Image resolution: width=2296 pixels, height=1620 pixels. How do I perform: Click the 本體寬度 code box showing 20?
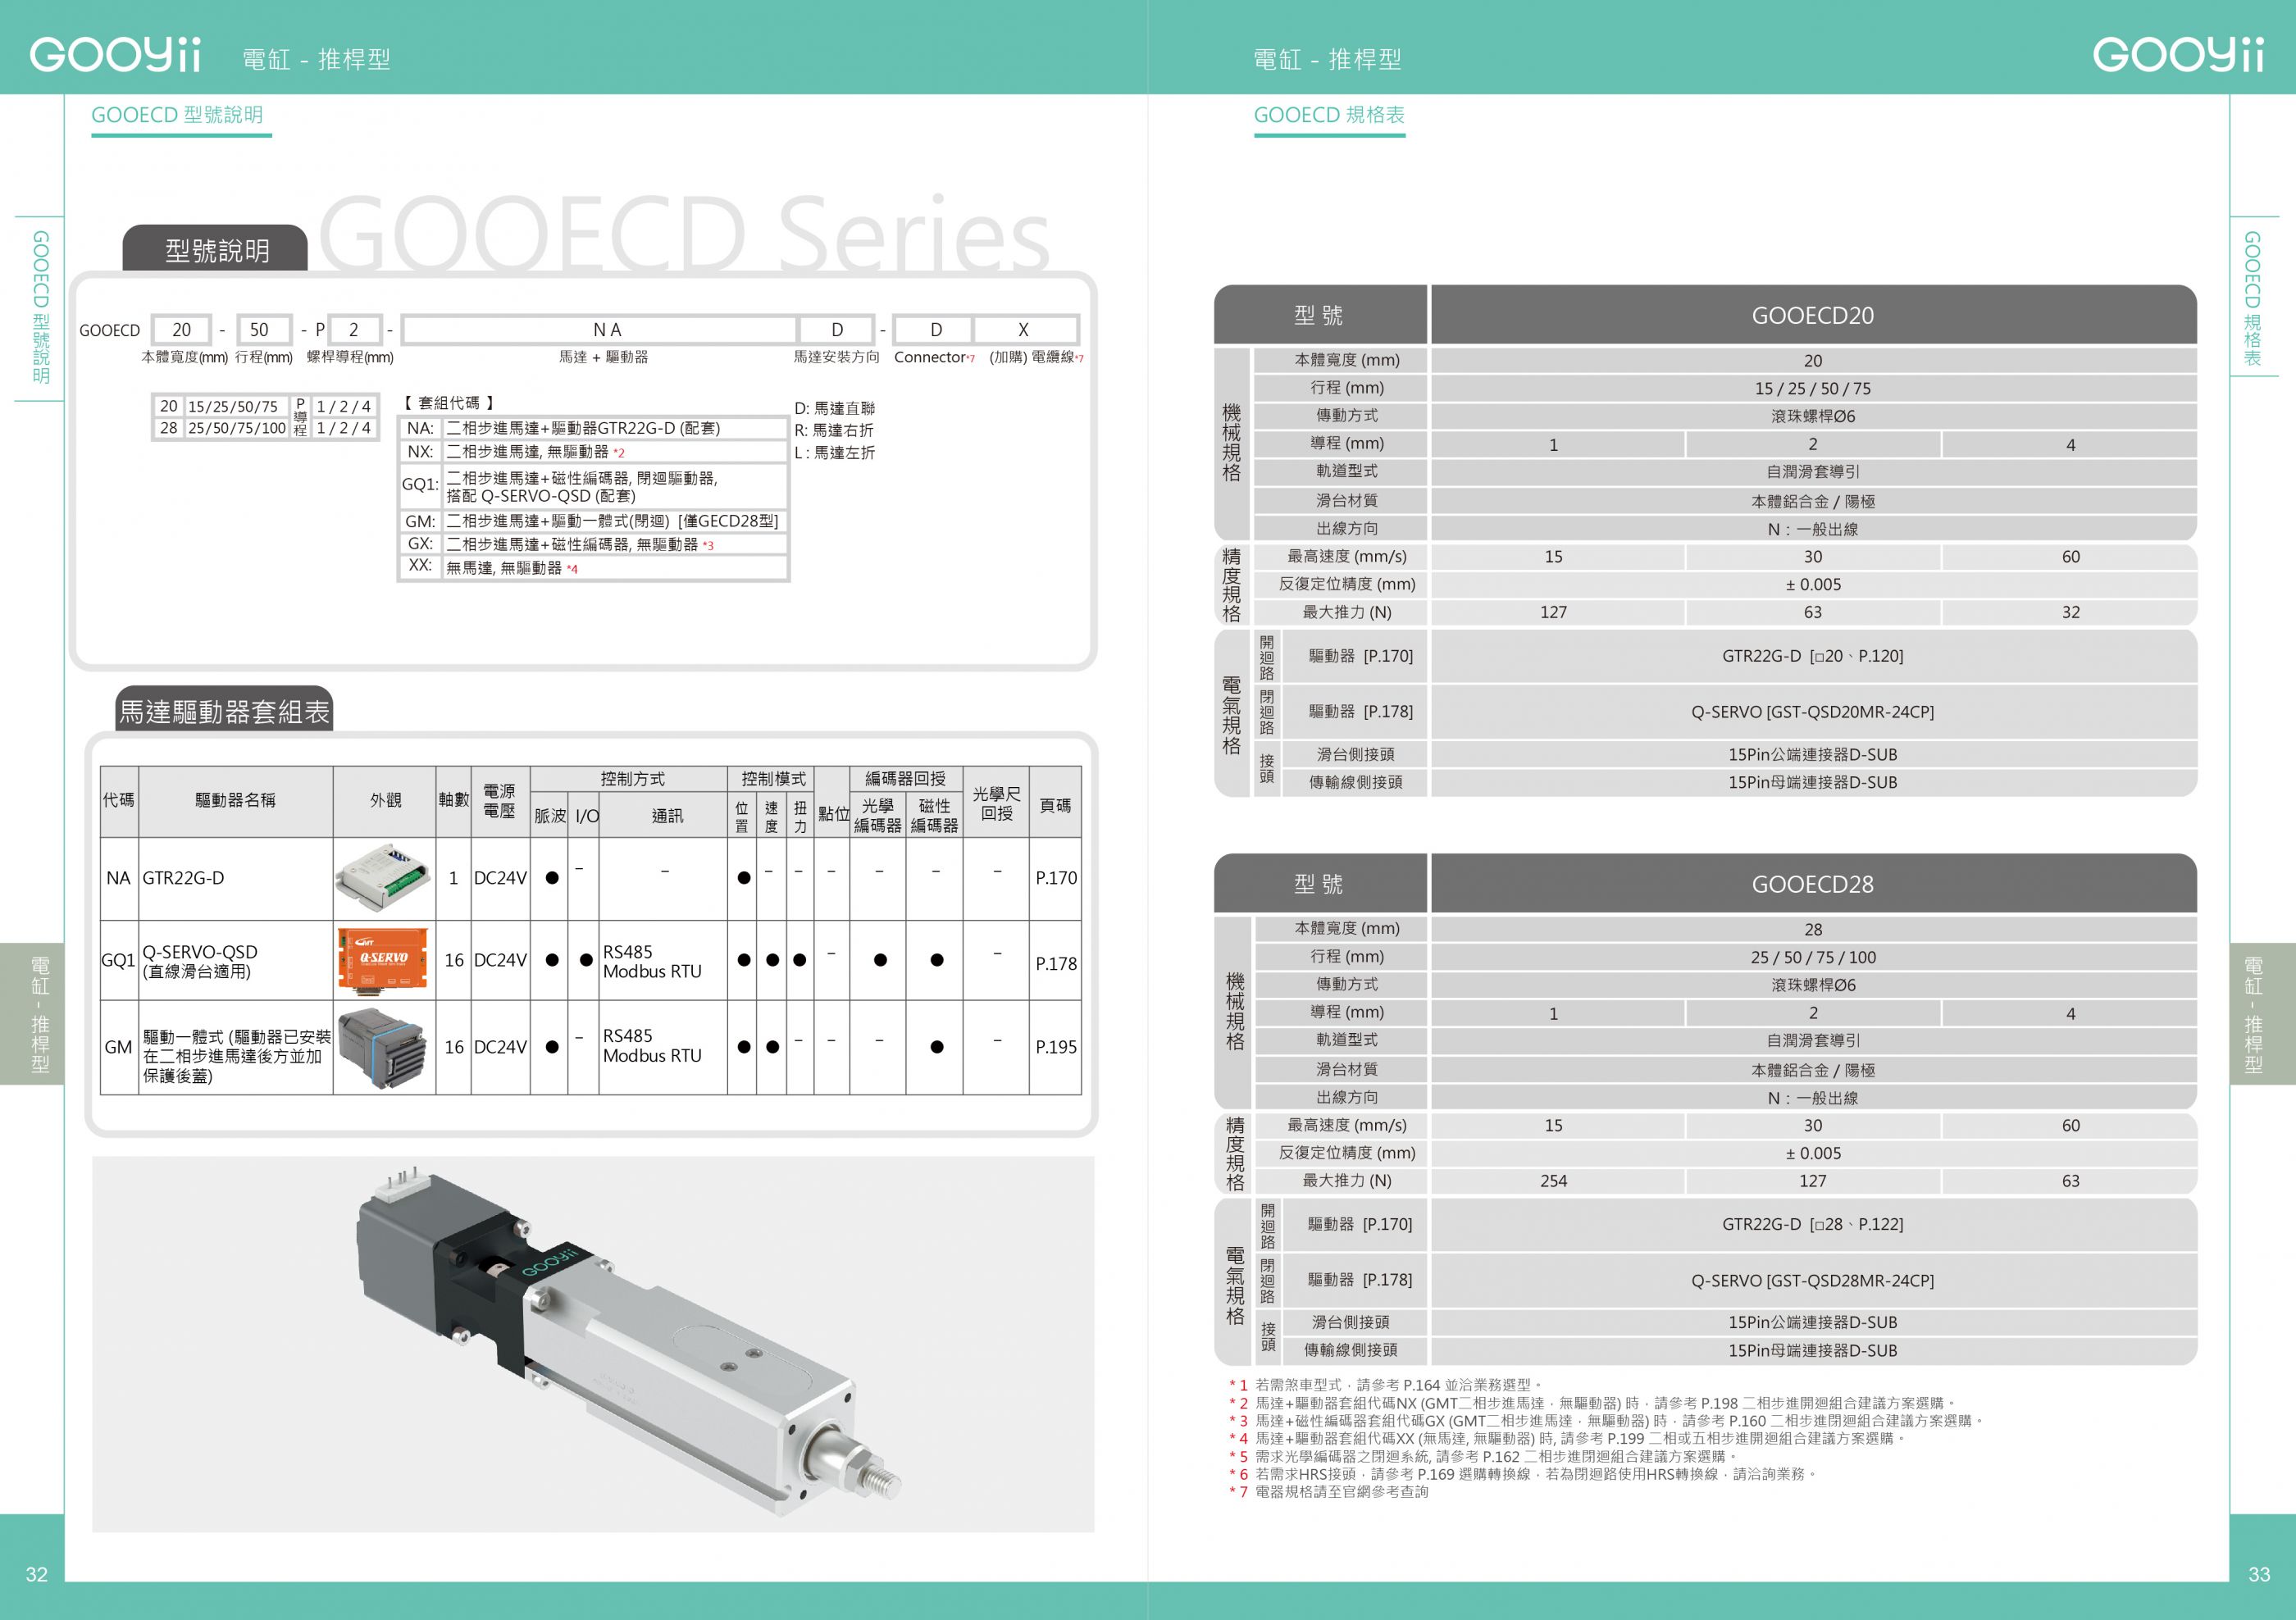tap(181, 329)
